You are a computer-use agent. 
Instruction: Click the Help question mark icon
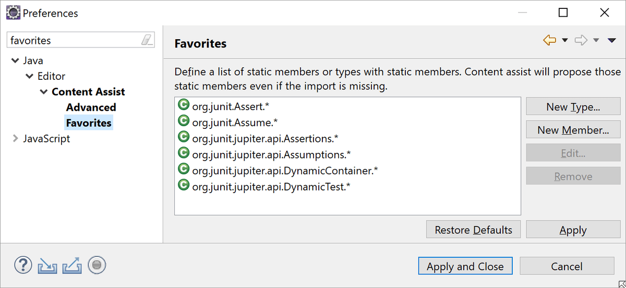tap(23, 265)
